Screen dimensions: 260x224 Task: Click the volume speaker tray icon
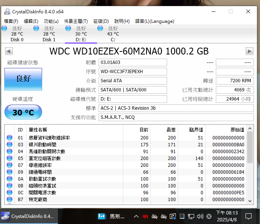point(200,216)
